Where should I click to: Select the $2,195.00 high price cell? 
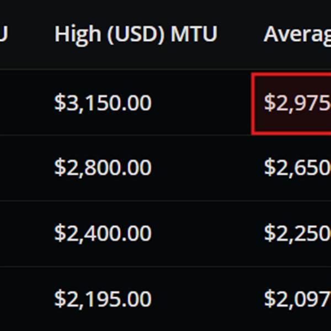tap(103, 299)
